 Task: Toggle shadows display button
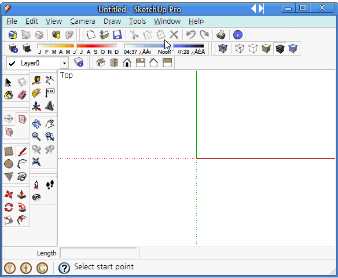point(27,48)
